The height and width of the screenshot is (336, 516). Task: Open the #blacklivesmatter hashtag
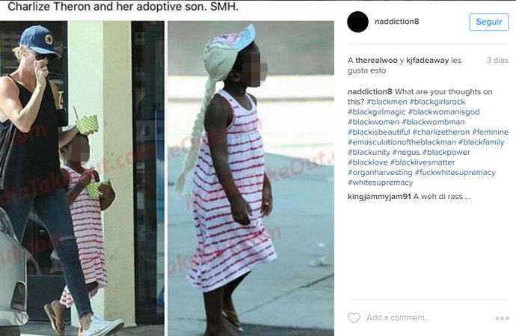[423, 162]
